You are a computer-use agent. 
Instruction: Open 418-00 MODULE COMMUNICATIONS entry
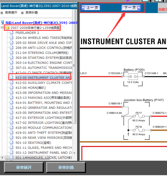(44, 128)
